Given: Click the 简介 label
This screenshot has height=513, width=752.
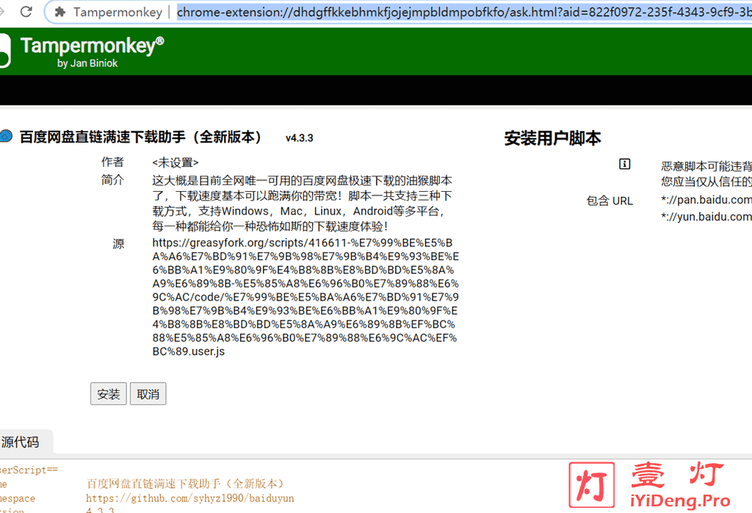Looking at the screenshot, I should [112, 180].
